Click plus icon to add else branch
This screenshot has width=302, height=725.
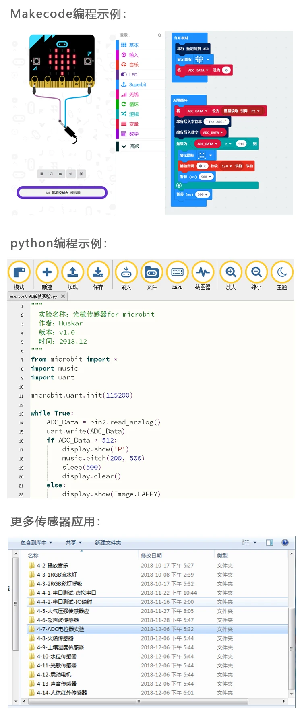[x=179, y=185]
